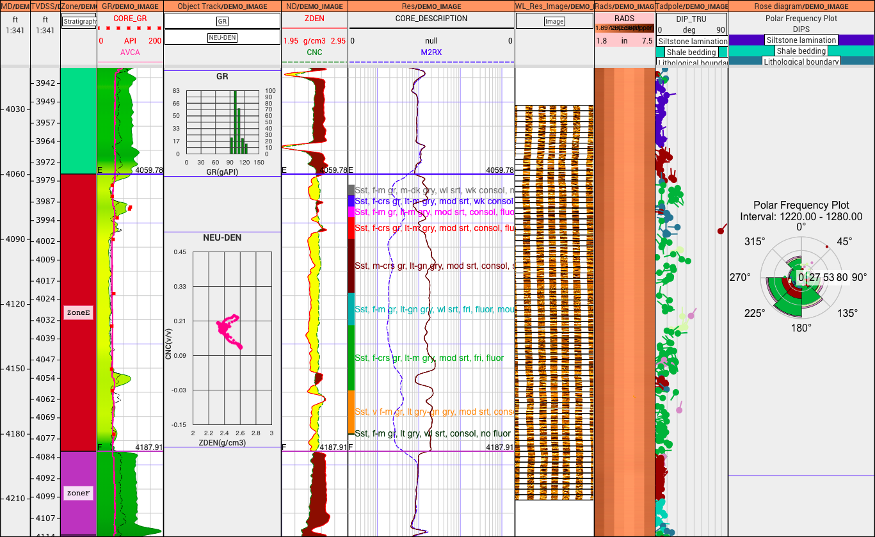This screenshot has height=537, width=875.
Task: Select the Zone track header
Action: click(x=79, y=6)
